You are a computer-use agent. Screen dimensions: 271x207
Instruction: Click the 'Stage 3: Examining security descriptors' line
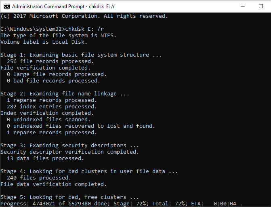coord(69,146)
